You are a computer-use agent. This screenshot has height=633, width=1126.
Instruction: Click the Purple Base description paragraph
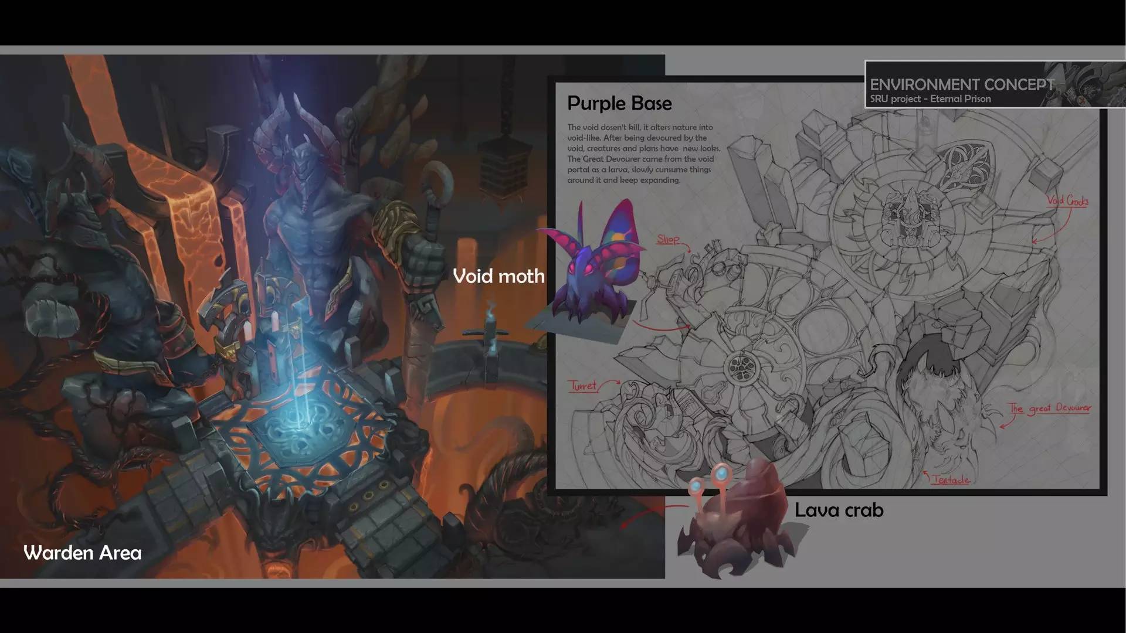click(x=643, y=154)
